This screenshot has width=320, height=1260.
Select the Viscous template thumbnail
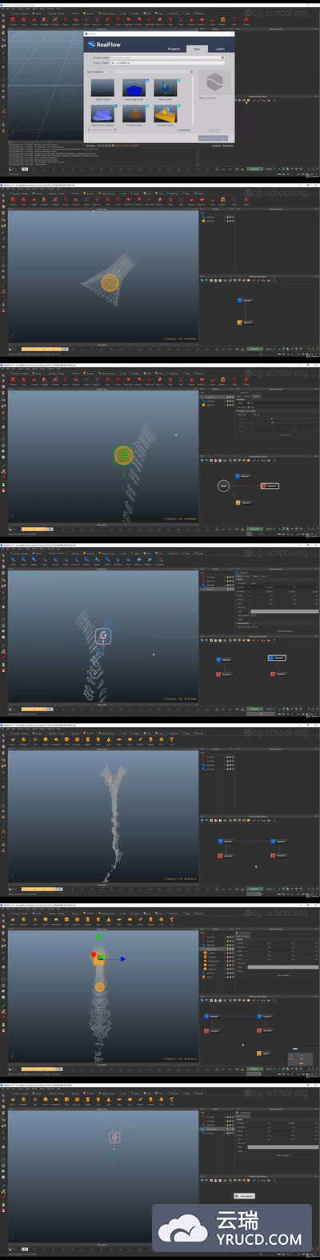pos(166,114)
